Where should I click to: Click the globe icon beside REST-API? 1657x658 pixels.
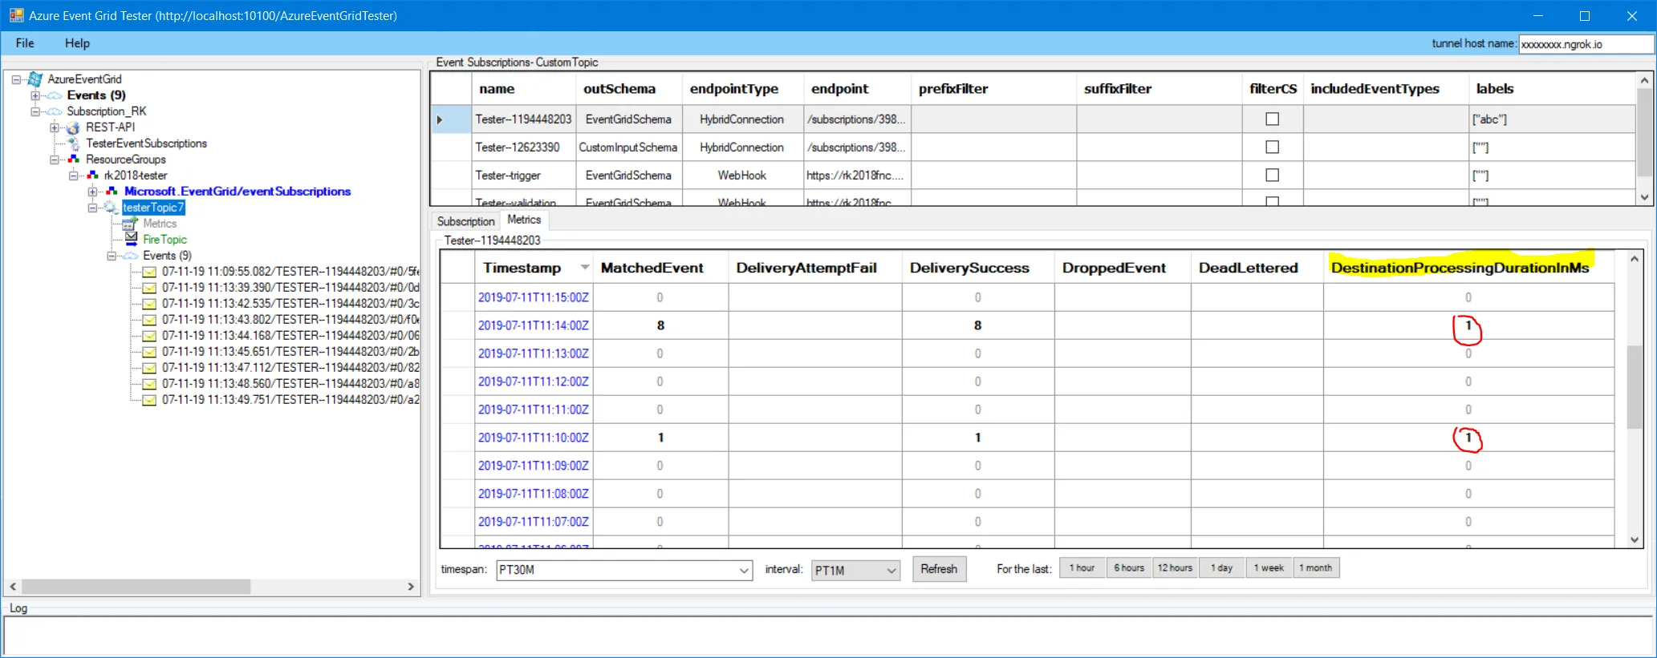(73, 127)
